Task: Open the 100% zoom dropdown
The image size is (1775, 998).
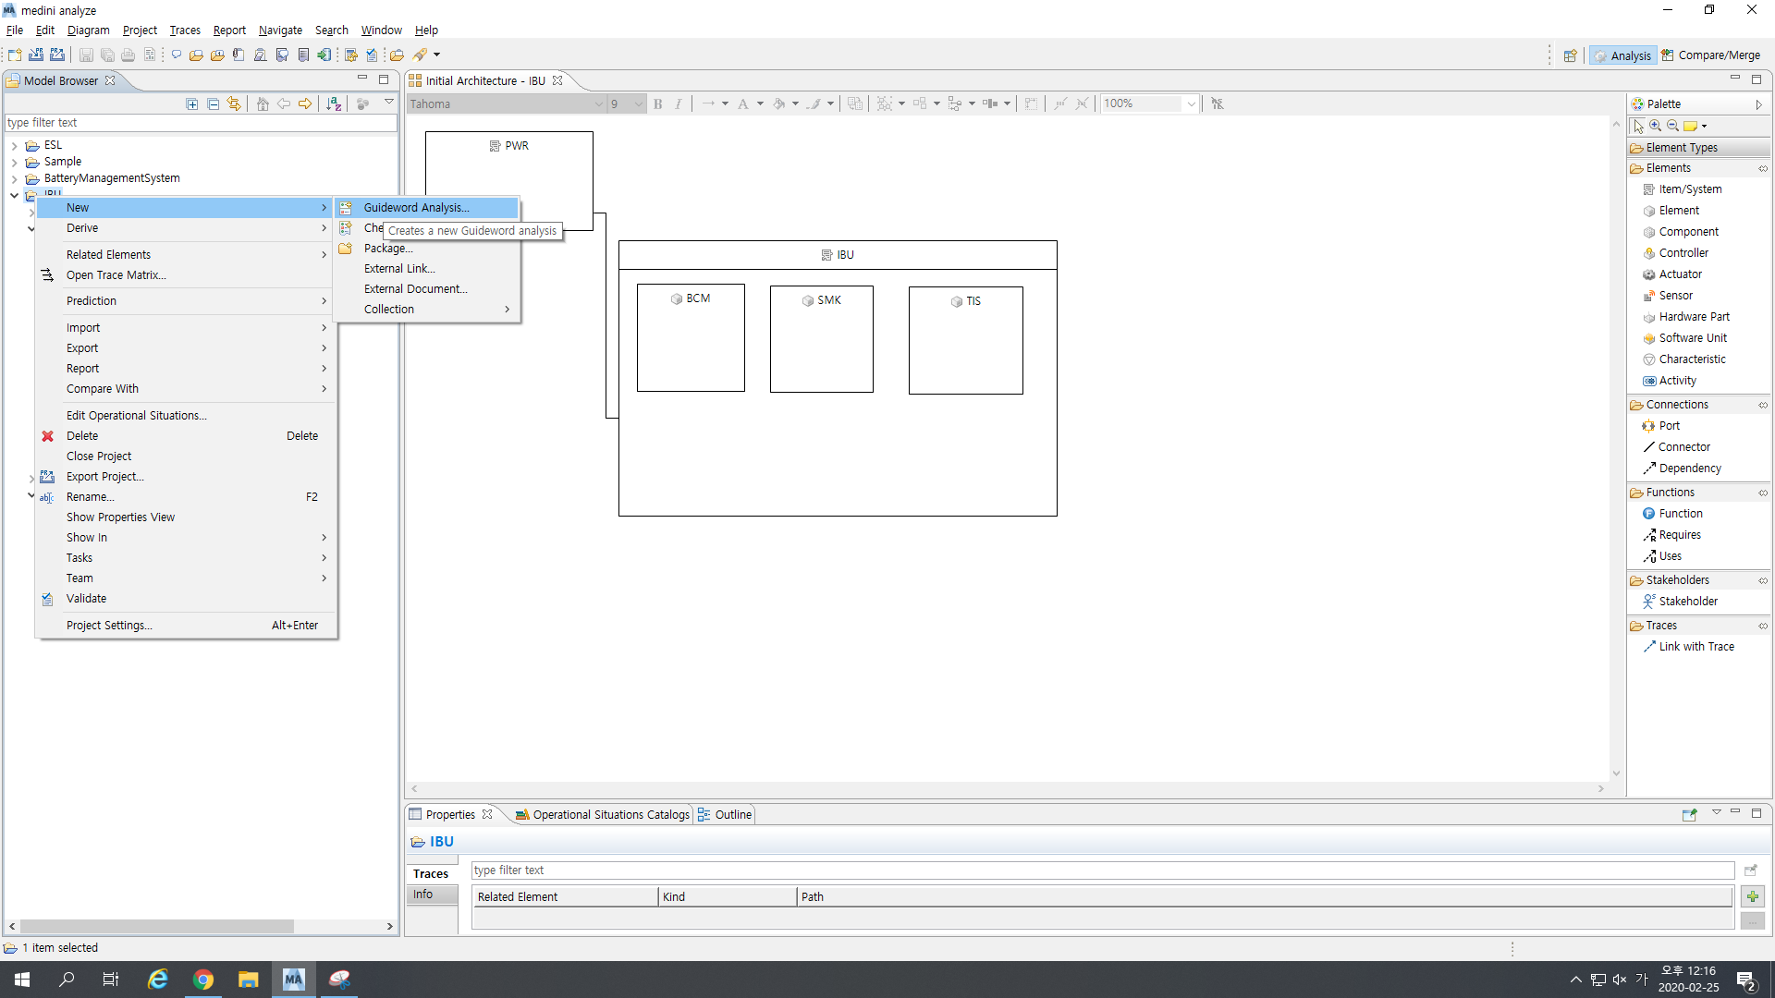Action: [x=1191, y=104]
